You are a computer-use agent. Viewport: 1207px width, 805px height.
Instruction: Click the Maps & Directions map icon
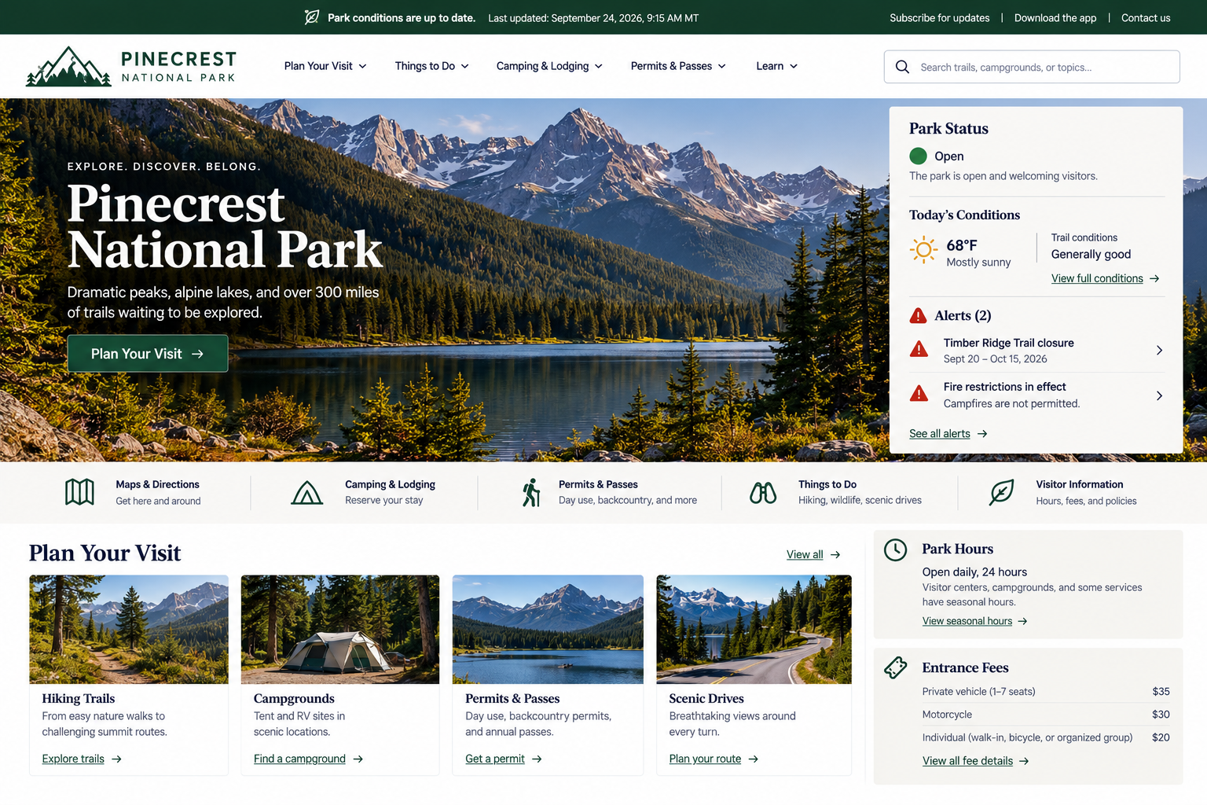coord(79,492)
